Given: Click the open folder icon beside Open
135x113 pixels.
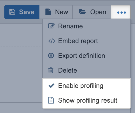Looking at the screenshot, I should click(x=82, y=12).
